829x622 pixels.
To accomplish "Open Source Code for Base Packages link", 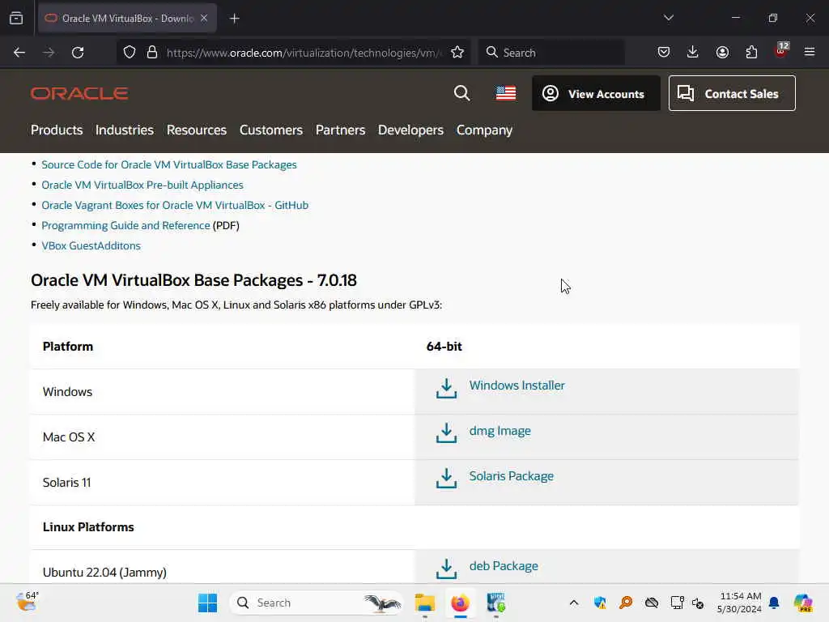I will pos(169,165).
